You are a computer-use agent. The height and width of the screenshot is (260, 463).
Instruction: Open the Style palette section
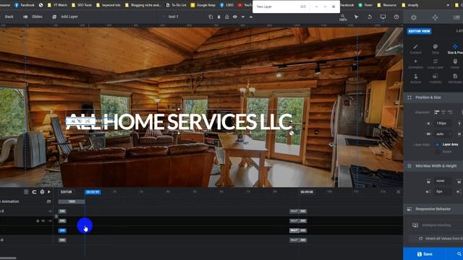(436, 49)
